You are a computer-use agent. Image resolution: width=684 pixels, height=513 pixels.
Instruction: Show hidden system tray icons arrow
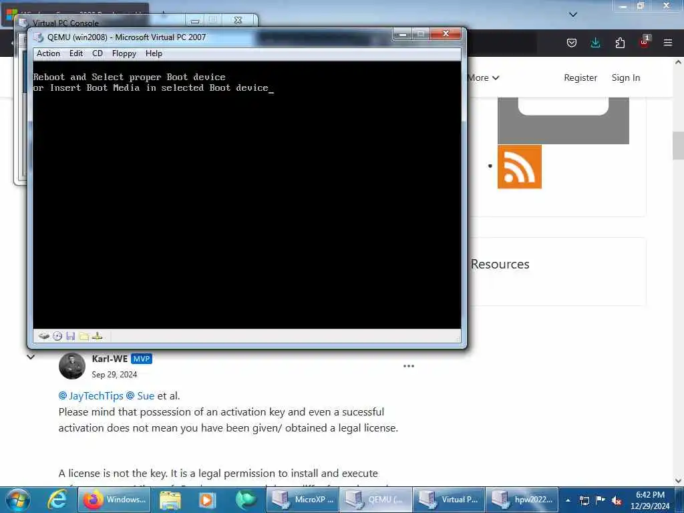568,500
